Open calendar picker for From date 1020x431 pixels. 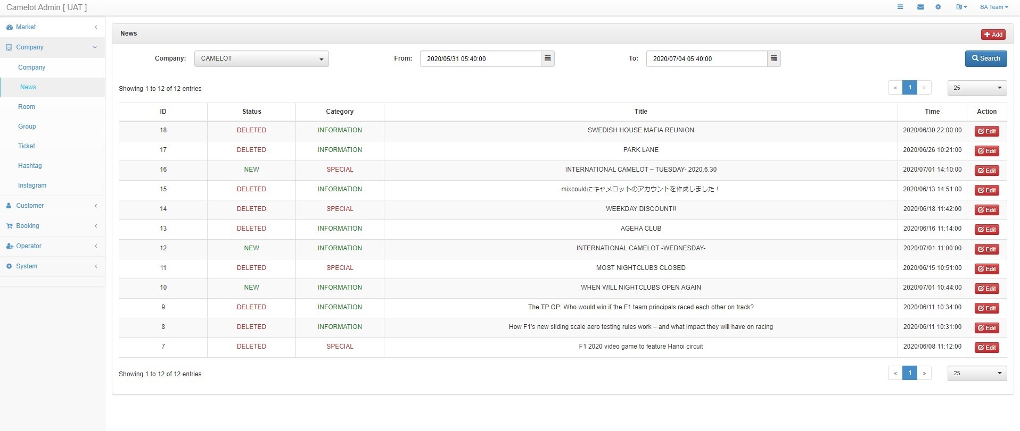[x=547, y=58]
